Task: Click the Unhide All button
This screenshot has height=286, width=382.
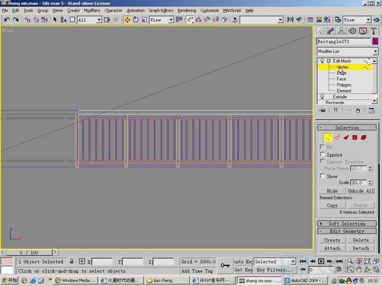Action: pyautogui.click(x=361, y=191)
